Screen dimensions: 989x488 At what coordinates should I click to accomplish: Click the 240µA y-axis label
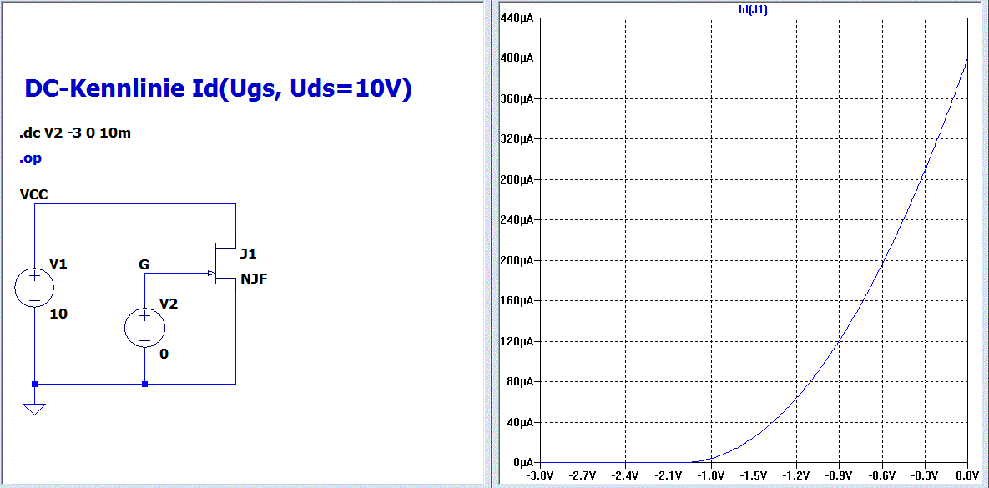point(517,220)
